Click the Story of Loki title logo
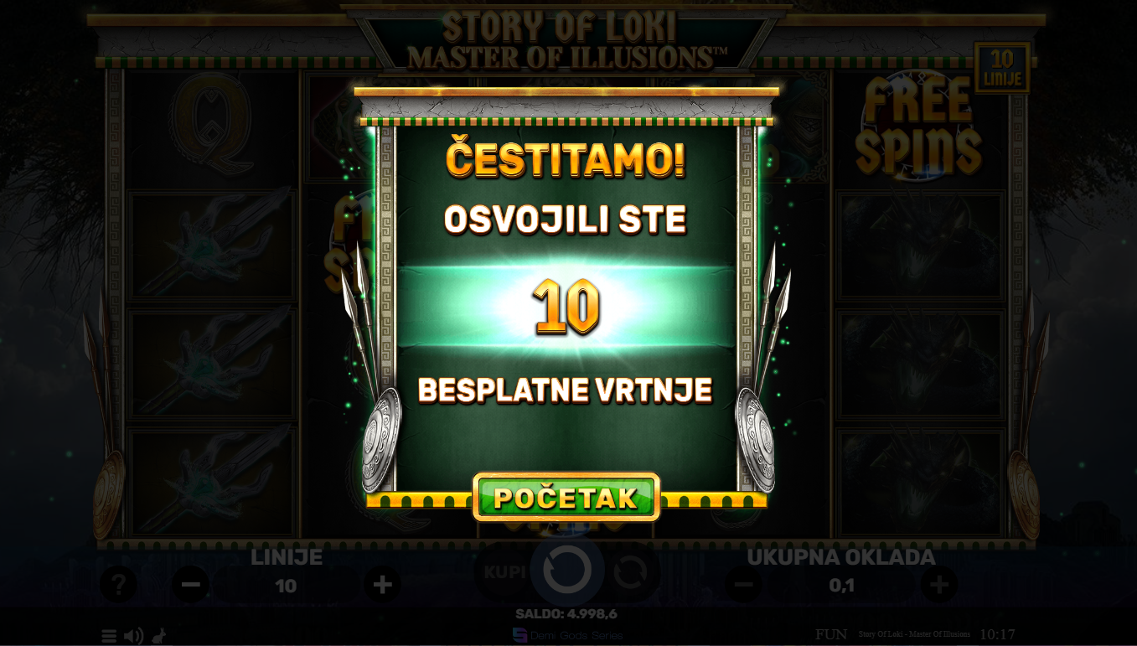Image resolution: width=1137 pixels, height=646 pixels. [566, 39]
